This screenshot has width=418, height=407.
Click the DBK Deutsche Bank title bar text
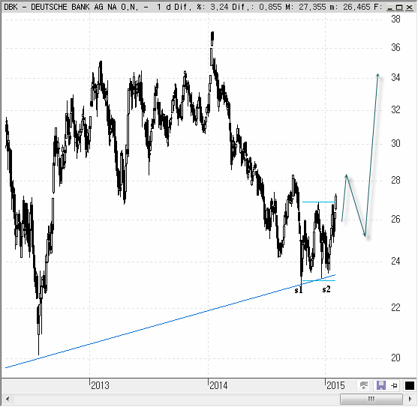(x=71, y=7)
